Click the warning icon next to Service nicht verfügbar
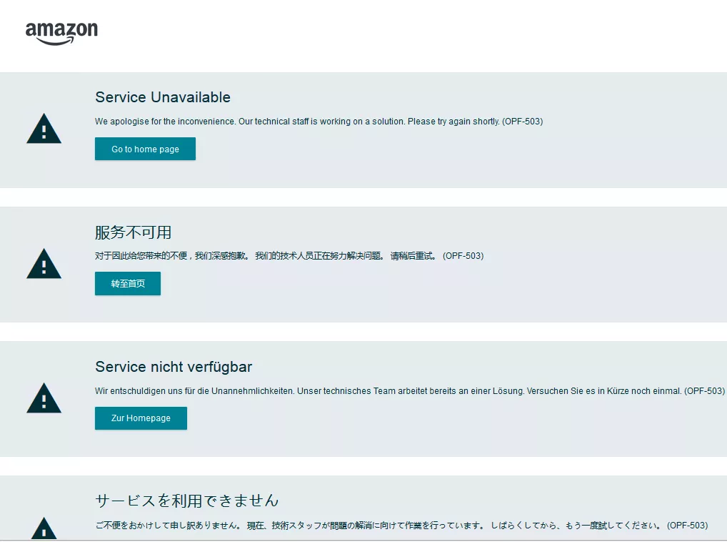Viewport: 727px width, 542px height. pos(44,398)
